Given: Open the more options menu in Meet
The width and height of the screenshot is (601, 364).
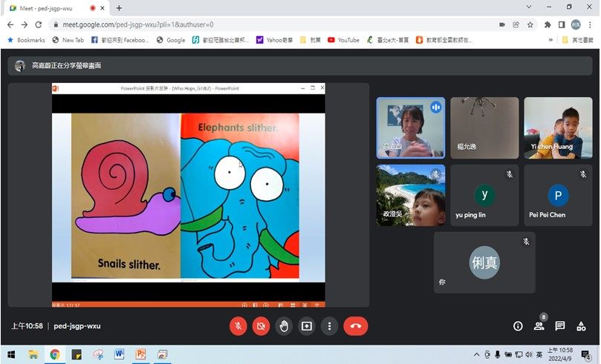Looking at the screenshot, I should [x=330, y=326].
